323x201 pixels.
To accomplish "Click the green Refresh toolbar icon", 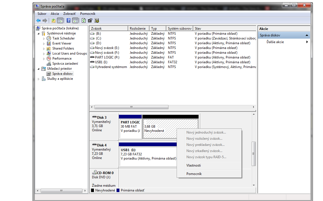I will tap(84, 20).
